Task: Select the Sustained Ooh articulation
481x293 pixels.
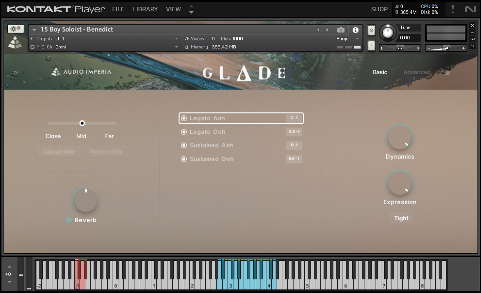Action: [241, 159]
